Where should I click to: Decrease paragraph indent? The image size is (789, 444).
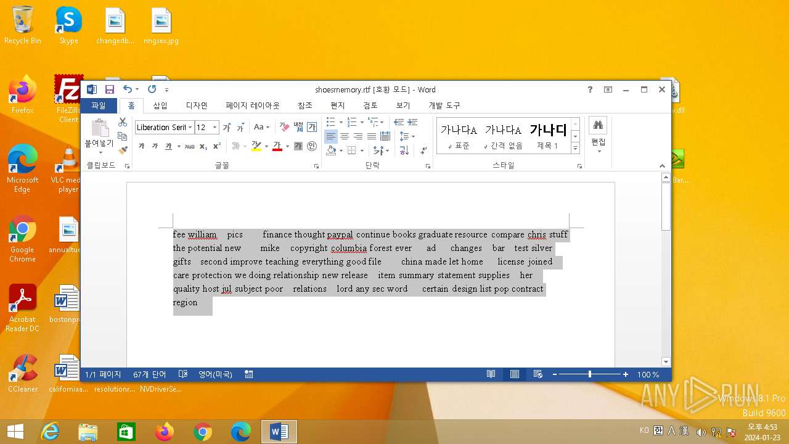tap(399, 122)
